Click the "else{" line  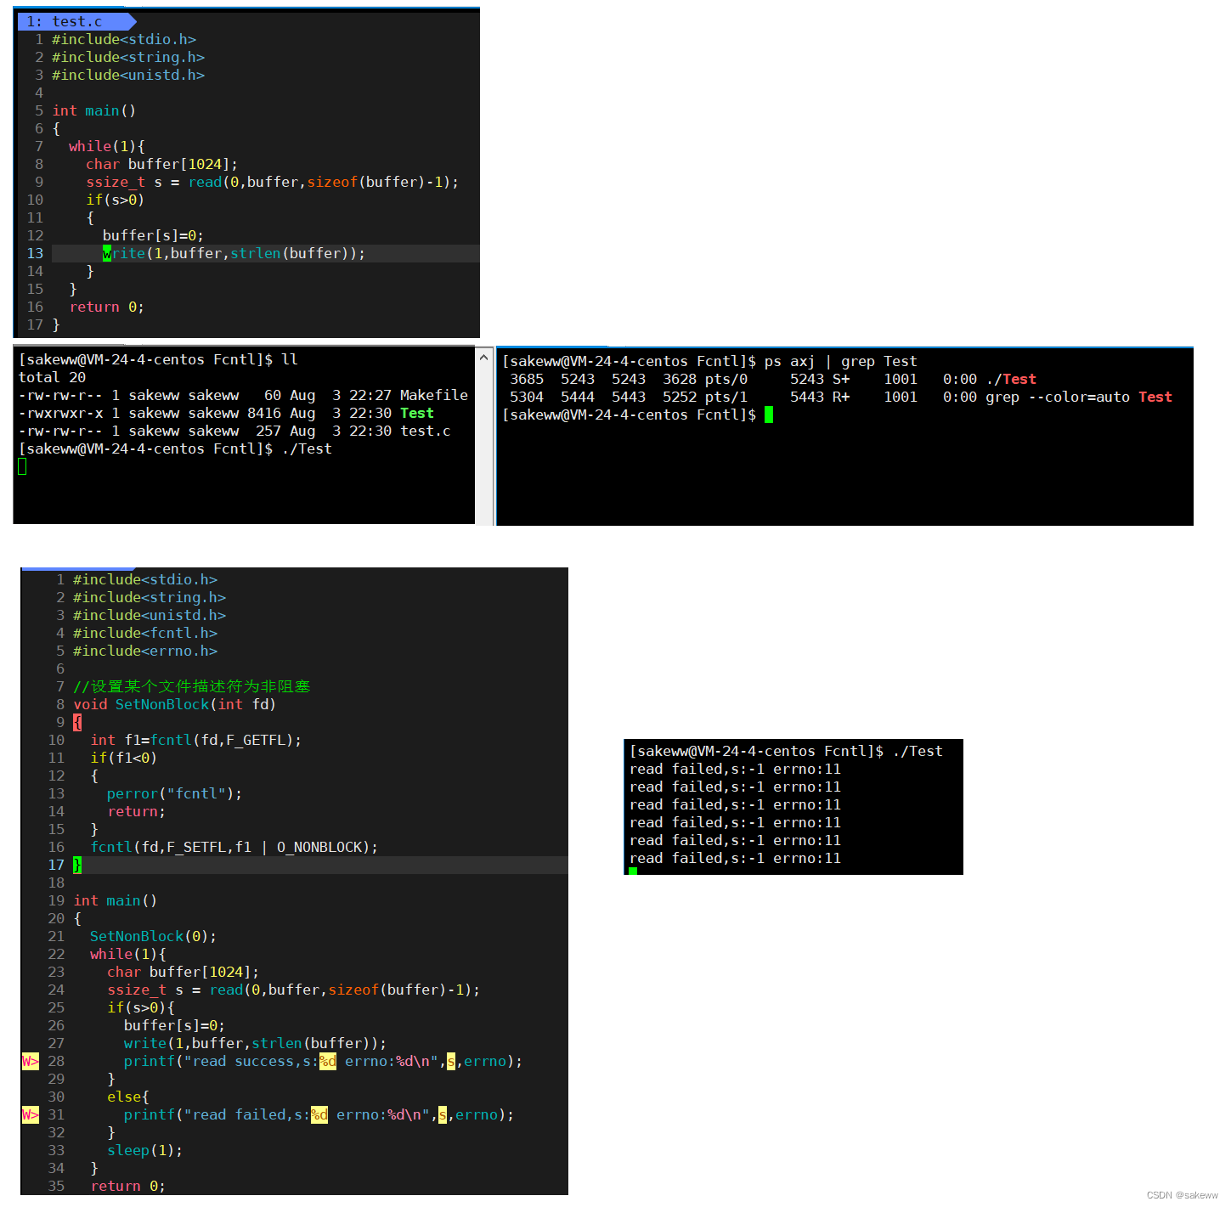(x=128, y=1097)
